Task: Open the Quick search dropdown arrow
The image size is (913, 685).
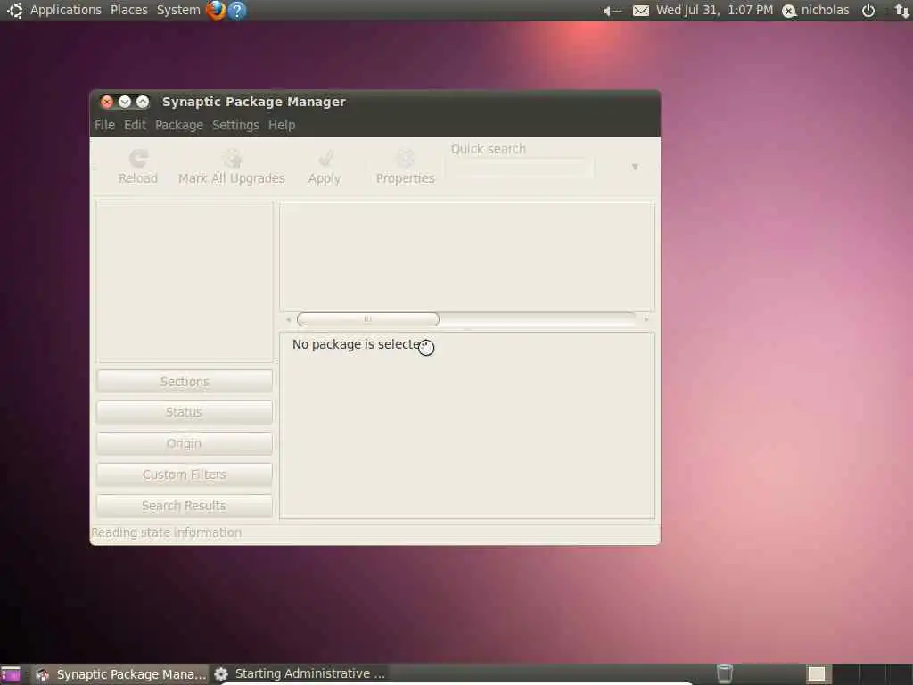Action: 635,167
